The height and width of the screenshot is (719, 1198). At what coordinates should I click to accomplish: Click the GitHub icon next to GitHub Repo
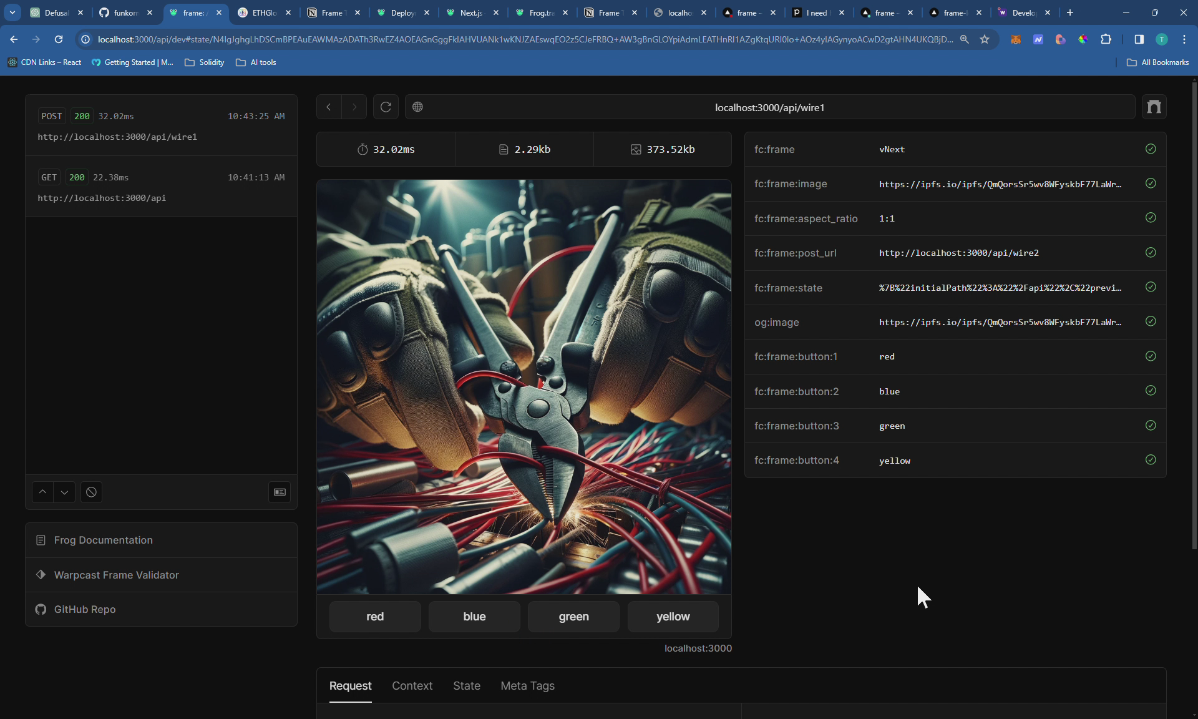point(40,610)
